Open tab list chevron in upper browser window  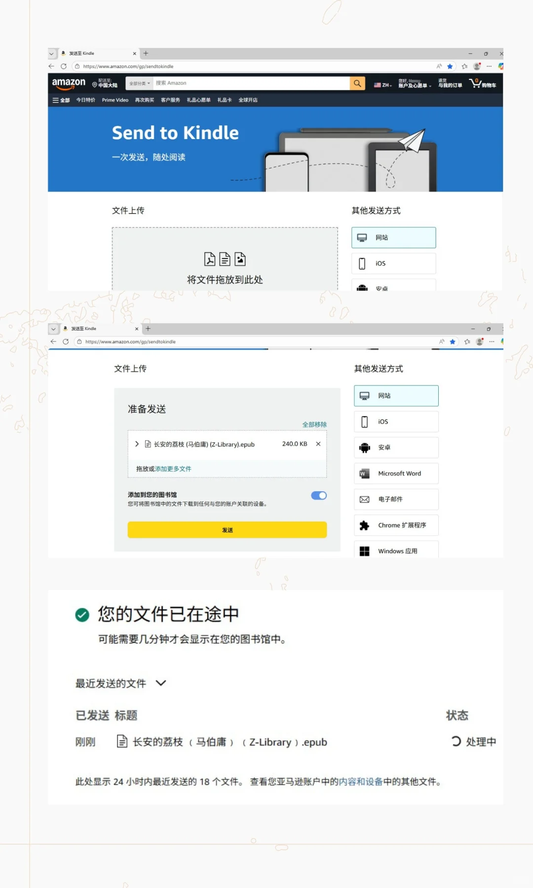[x=51, y=53]
